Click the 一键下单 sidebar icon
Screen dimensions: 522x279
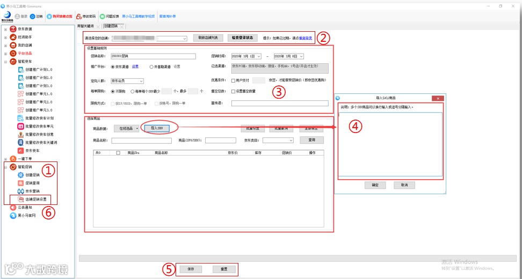coord(13,159)
